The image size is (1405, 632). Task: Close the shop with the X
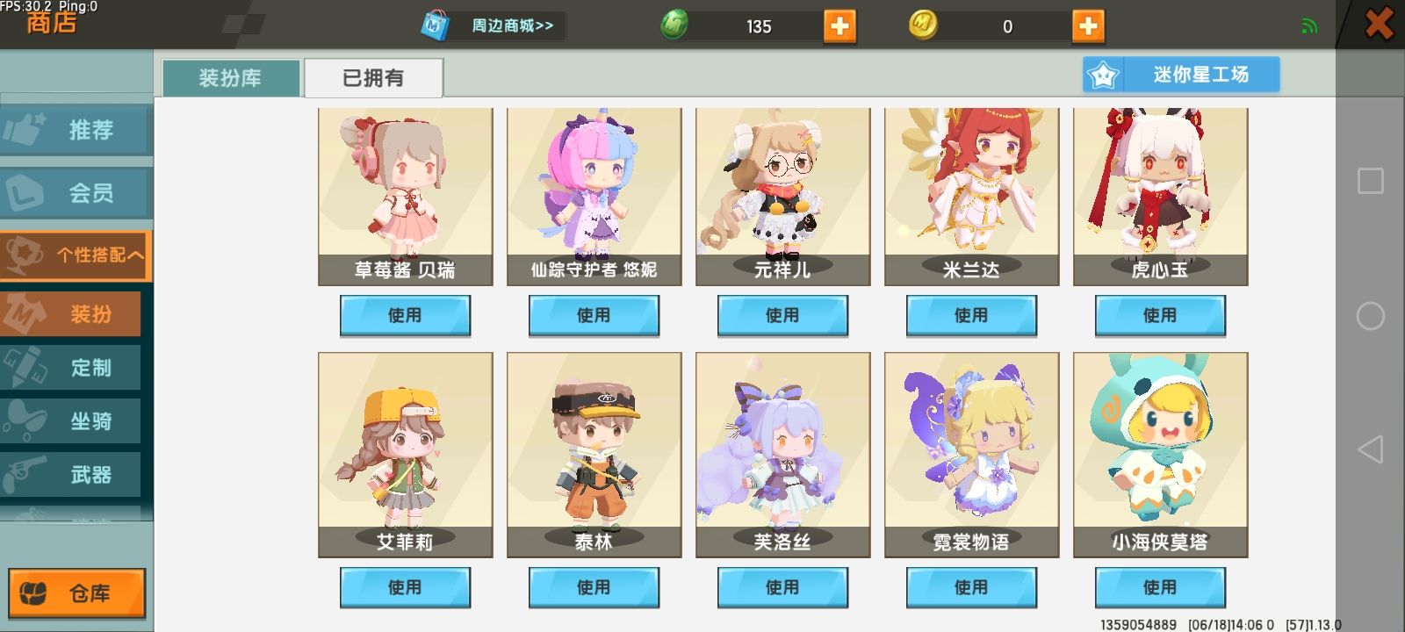pos(1379,24)
